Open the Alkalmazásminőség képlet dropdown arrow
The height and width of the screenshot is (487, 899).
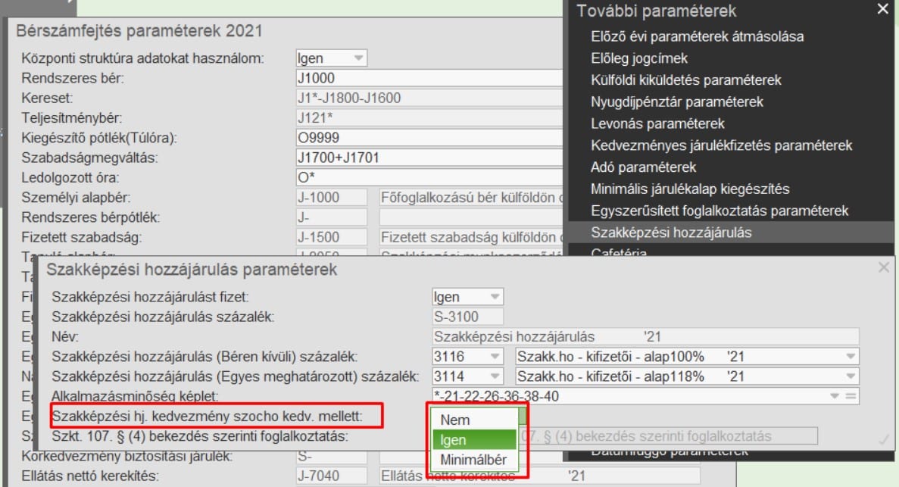click(x=835, y=395)
